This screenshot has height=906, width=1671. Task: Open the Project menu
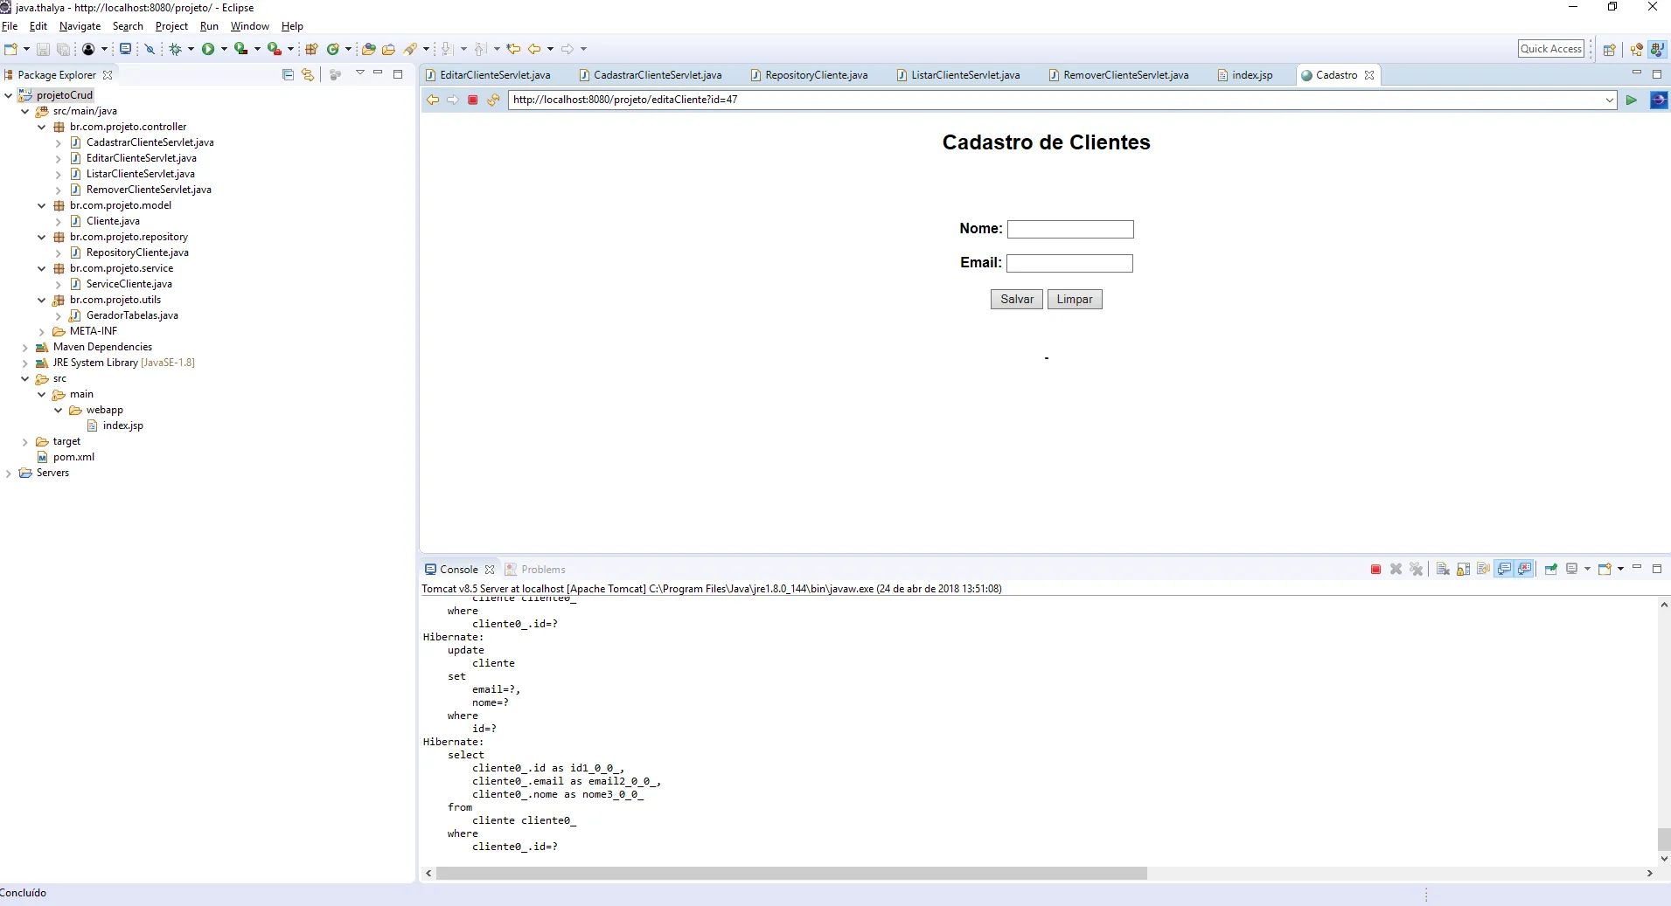click(x=171, y=26)
